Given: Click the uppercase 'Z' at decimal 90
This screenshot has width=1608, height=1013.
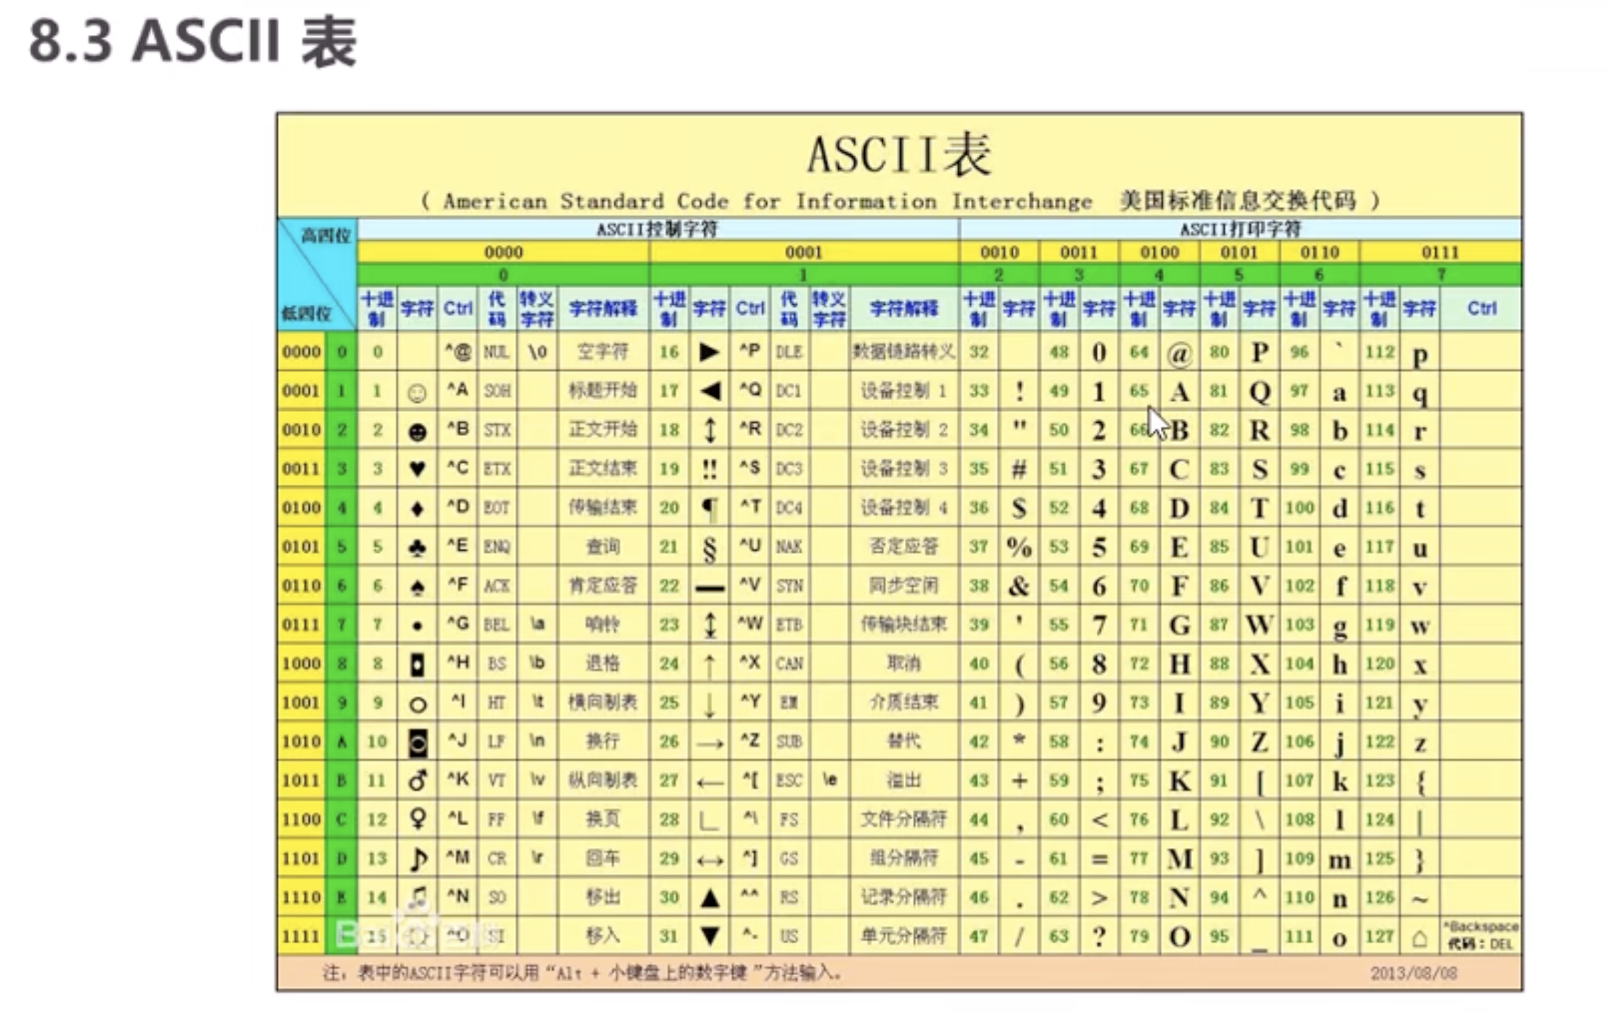Looking at the screenshot, I should (1259, 742).
